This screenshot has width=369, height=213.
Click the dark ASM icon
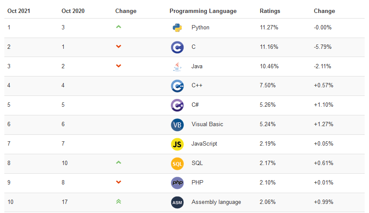(177, 203)
